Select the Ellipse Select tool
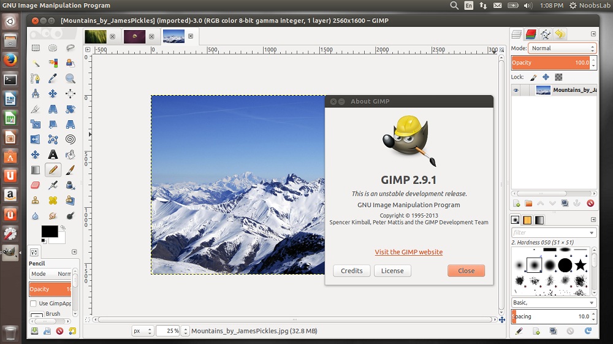Screen dimensions: 613x344 pos(53,48)
